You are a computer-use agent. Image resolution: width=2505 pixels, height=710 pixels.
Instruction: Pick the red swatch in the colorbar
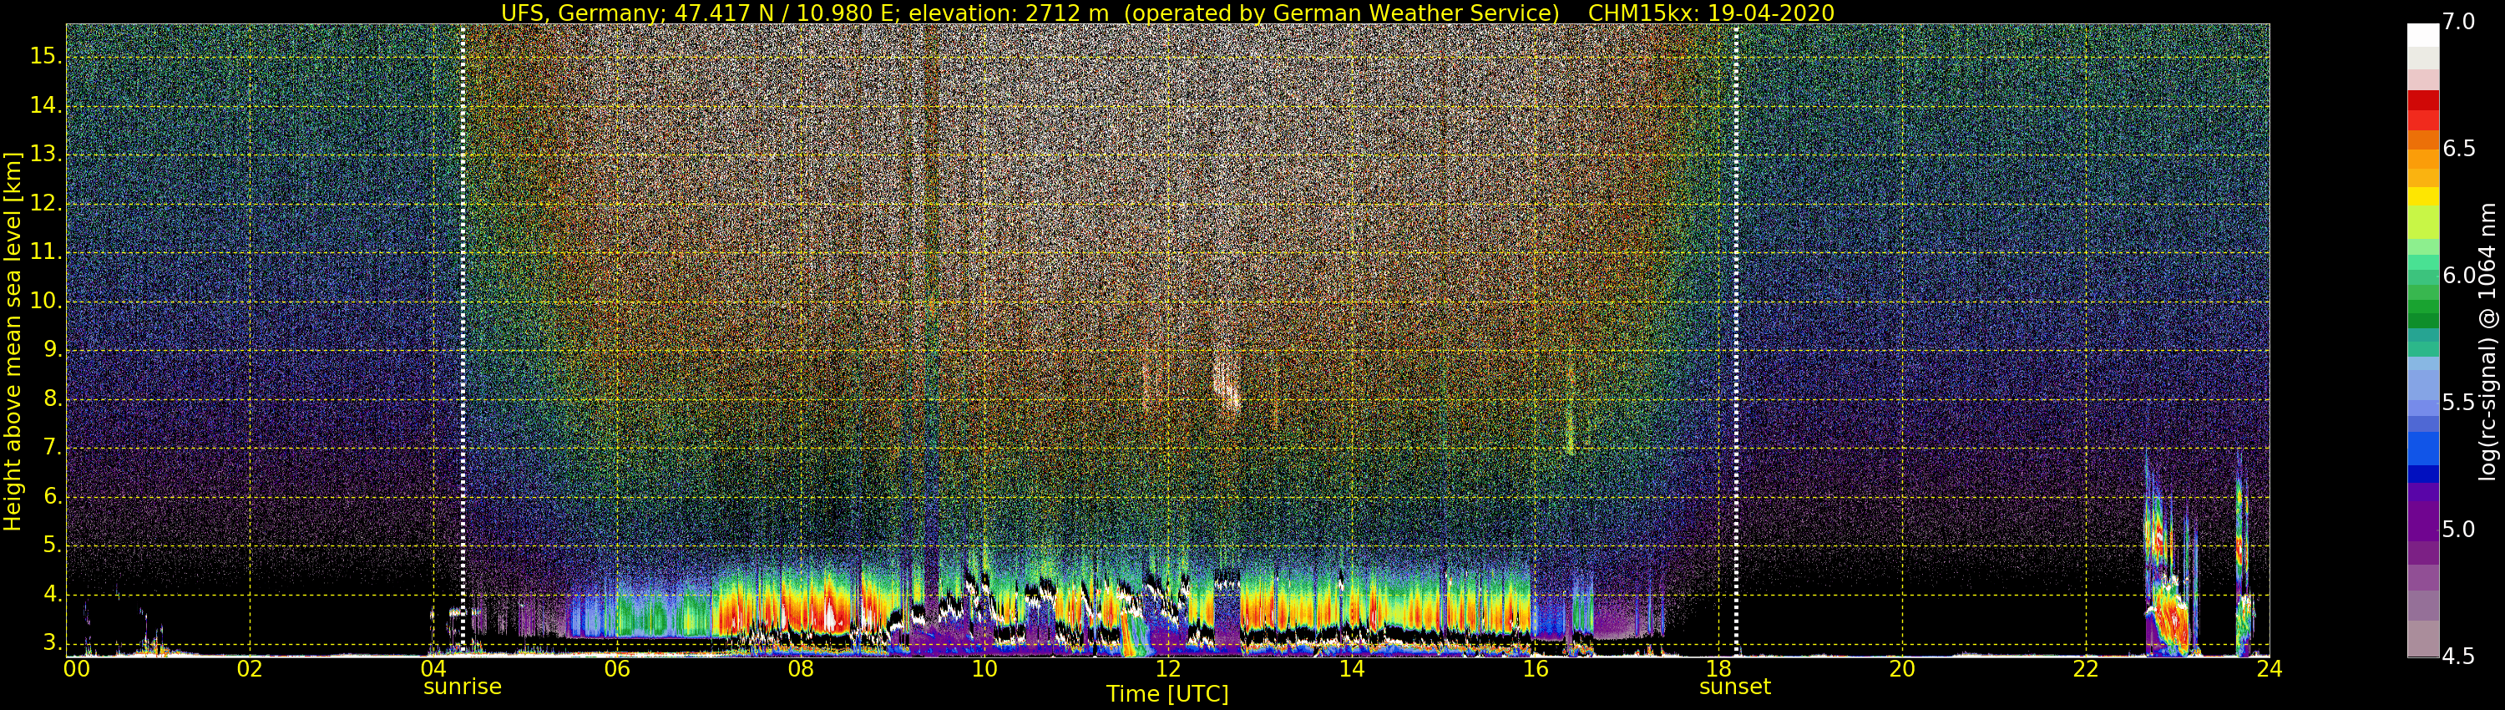click(x=2422, y=101)
